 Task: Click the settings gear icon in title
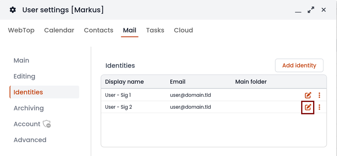pyautogui.click(x=13, y=10)
